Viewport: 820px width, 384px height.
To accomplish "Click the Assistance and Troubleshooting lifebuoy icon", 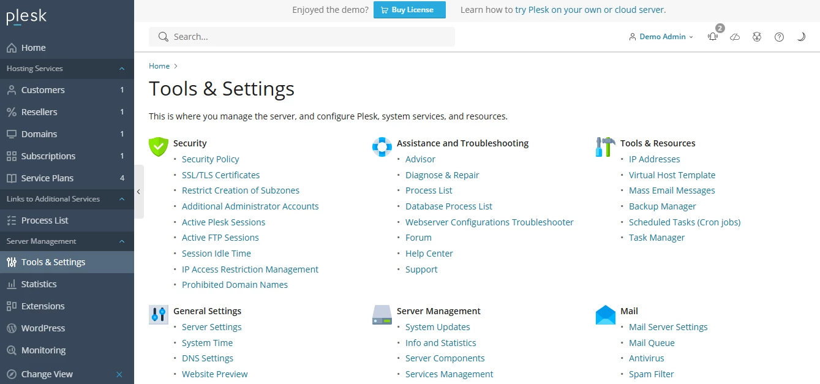I will tap(382, 147).
